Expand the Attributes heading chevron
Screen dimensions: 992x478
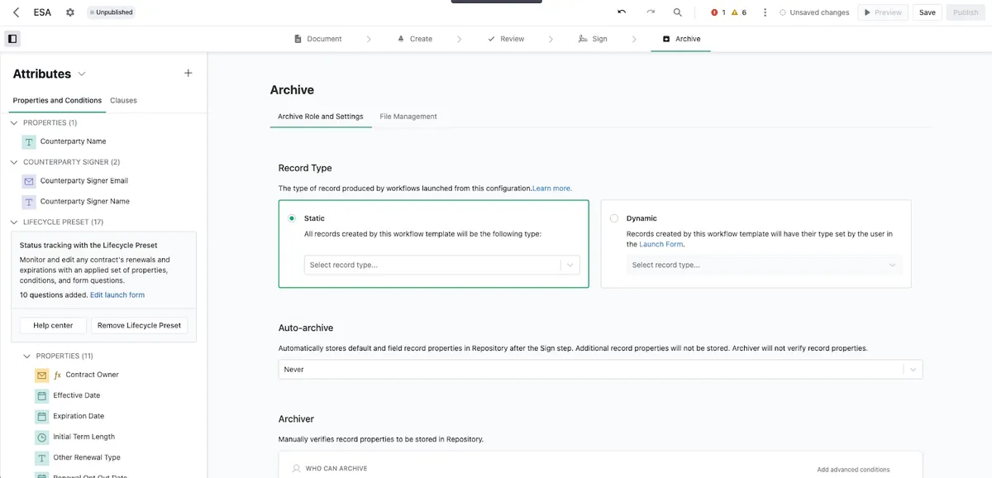click(82, 74)
